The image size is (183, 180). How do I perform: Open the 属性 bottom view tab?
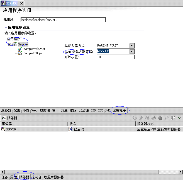pos(13,177)
